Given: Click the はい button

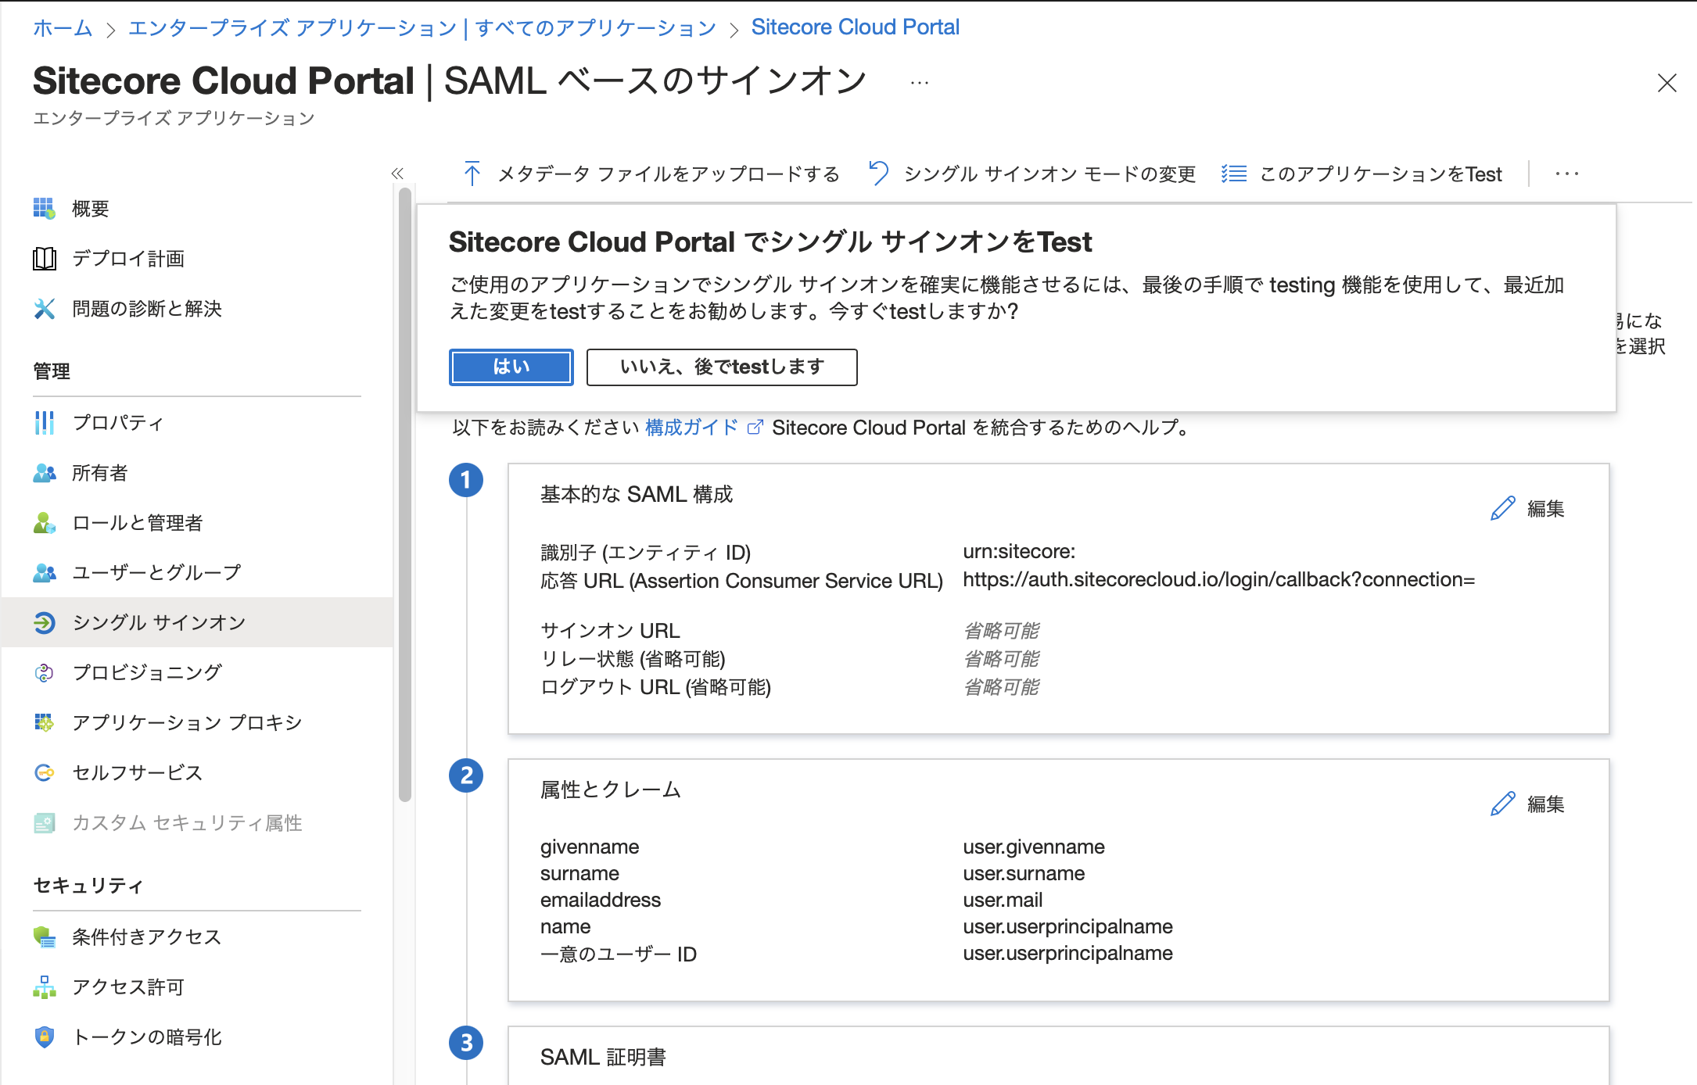Looking at the screenshot, I should (511, 367).
